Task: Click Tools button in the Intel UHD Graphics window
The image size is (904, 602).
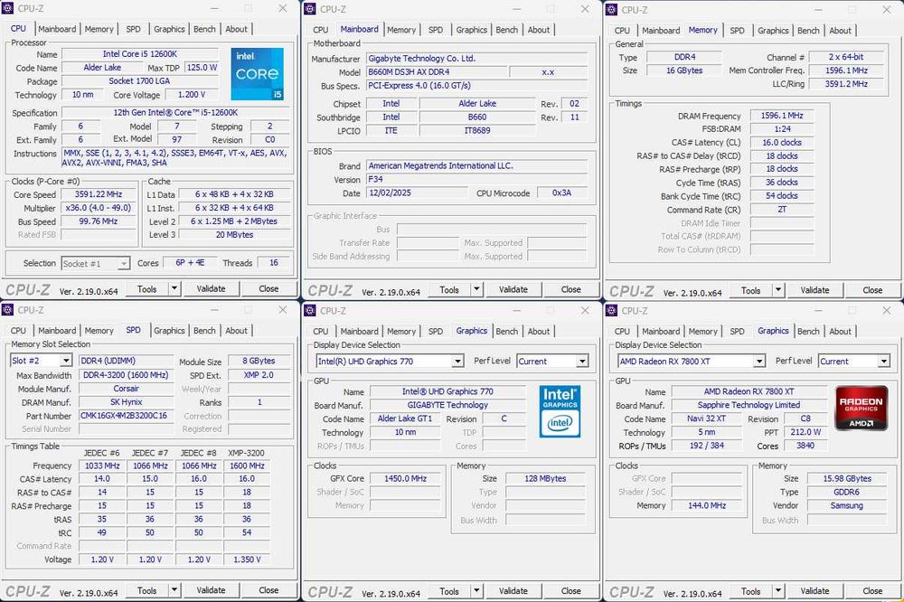Action: [x=449, y=590]
